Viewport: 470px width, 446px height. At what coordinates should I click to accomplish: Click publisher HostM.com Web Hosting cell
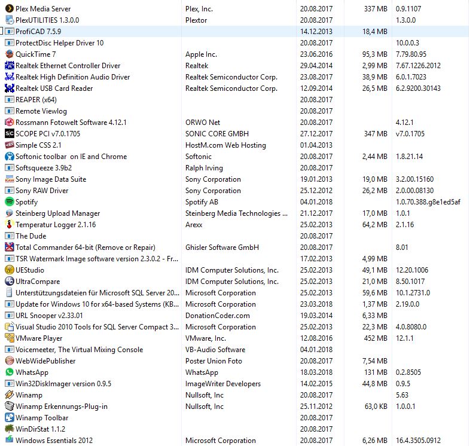click(x=225, y=145)
